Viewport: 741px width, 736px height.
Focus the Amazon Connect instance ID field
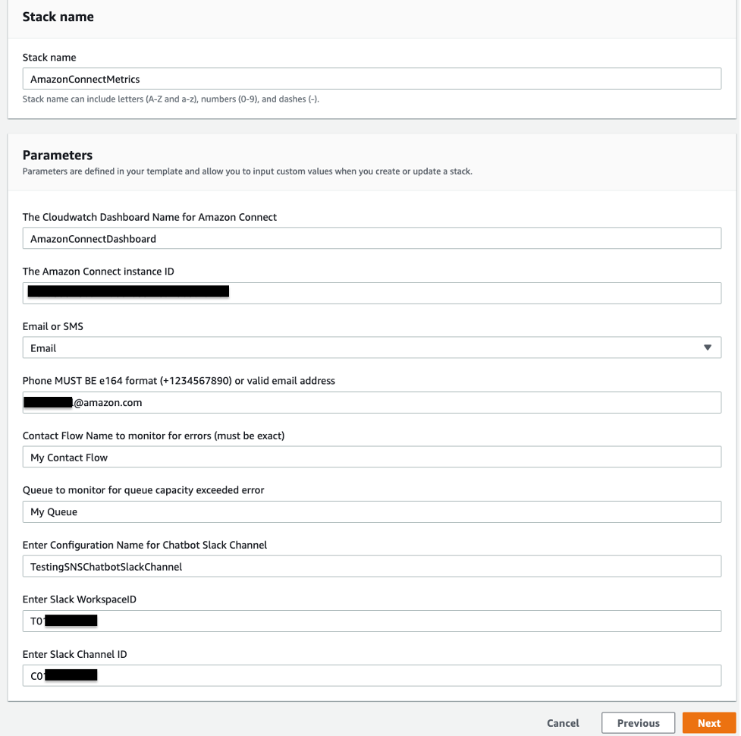[x=372, y=293]
